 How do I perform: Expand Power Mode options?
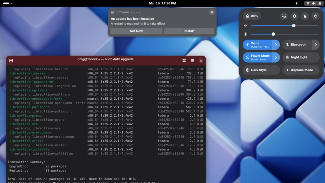click(276, 57)
